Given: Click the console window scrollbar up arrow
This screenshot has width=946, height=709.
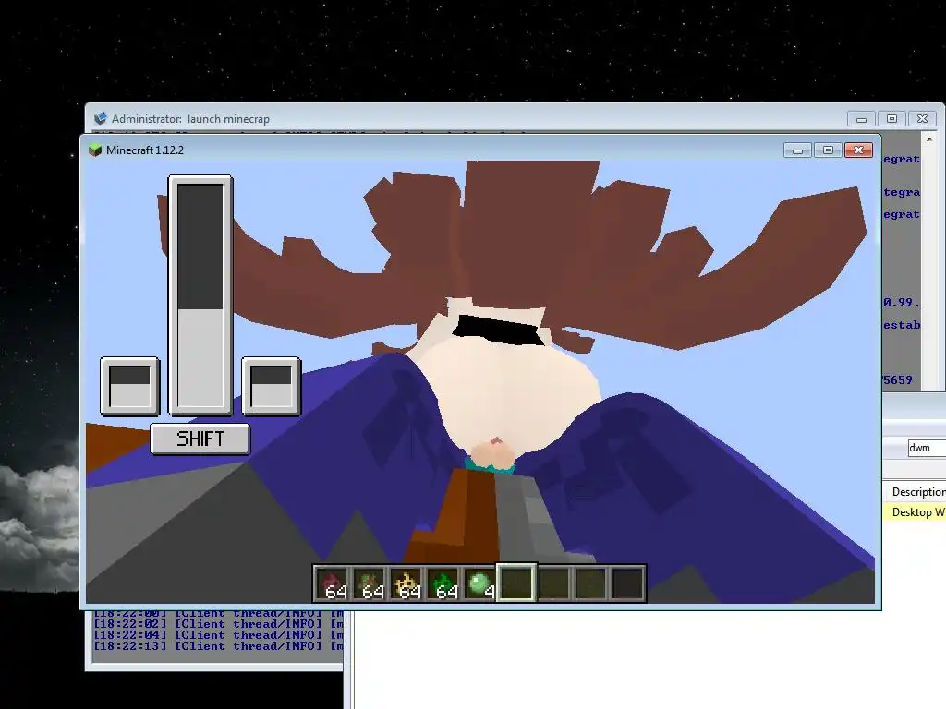Looking at the screenshot, I should pyautogui.click(x=929, y=140).
